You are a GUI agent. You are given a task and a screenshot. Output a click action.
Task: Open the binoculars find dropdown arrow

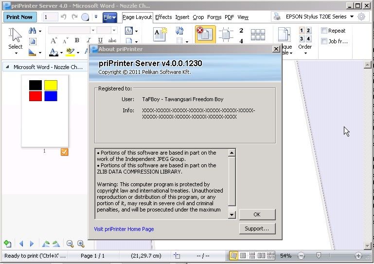click(x=40, y=31)
